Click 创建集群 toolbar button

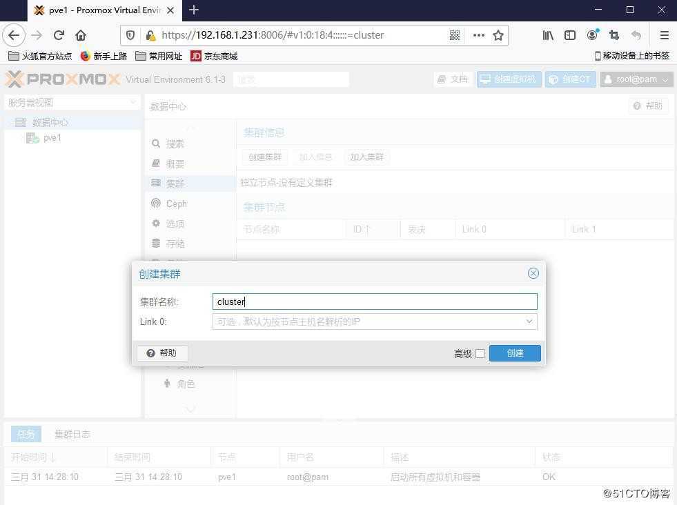tap(265, 157)
